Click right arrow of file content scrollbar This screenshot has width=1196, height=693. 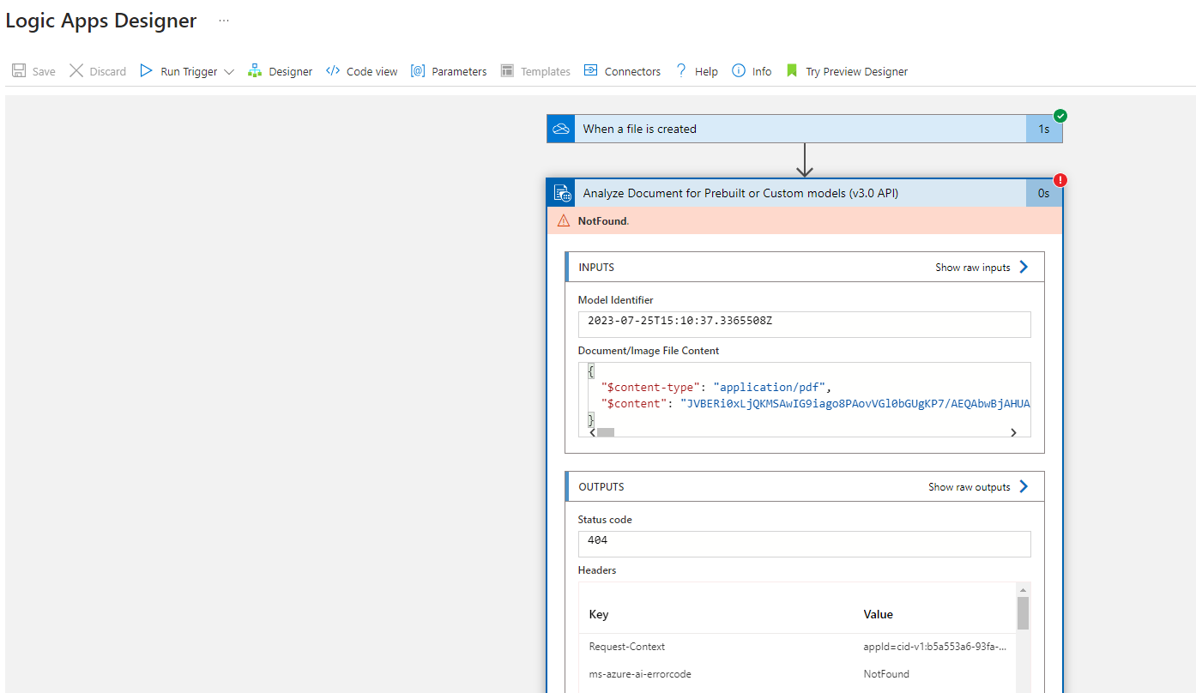coord(1013,432)
